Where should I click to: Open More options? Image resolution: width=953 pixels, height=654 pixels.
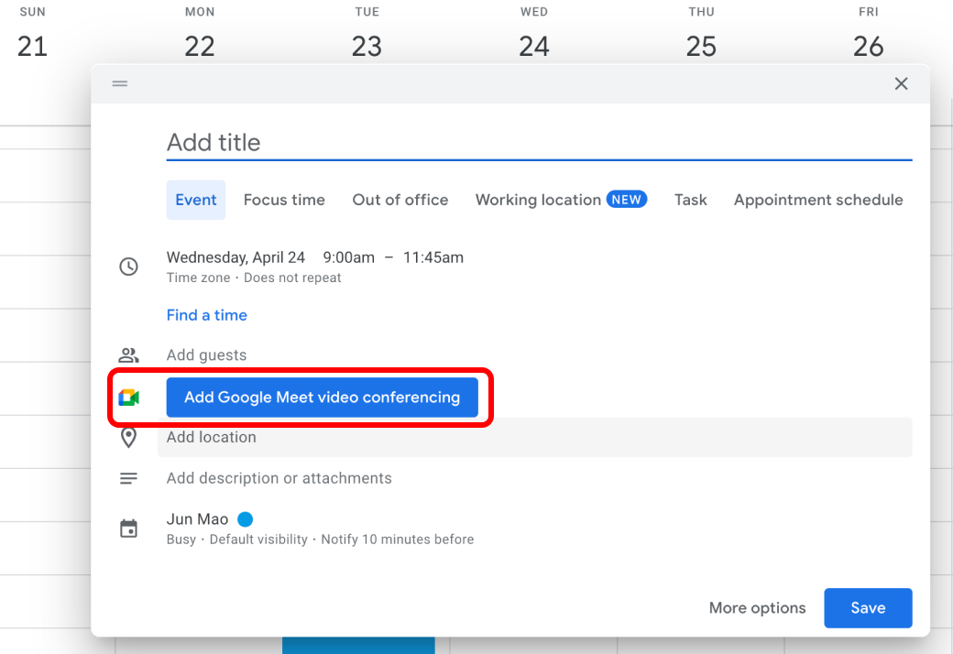coord(757,608)
